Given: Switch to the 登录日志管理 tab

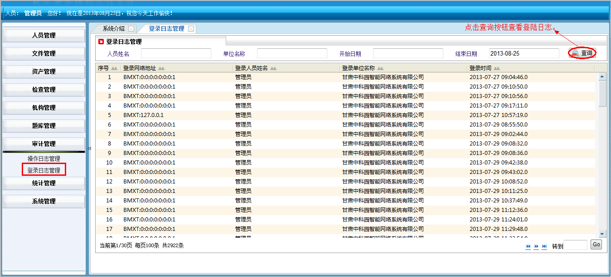Looking at the screenshot, I should pos(166,28).
